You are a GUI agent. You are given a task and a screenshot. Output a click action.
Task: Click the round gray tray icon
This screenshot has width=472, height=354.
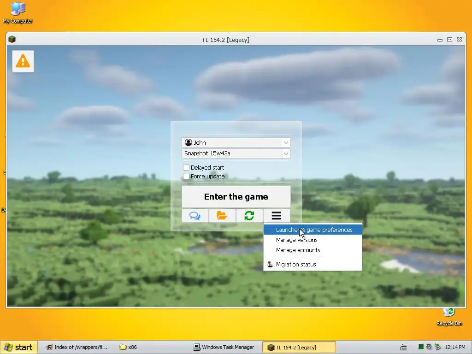429,347
